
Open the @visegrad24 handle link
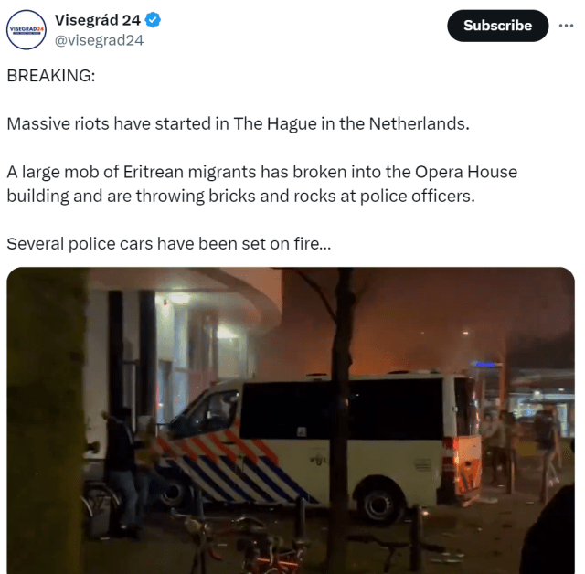99,40
